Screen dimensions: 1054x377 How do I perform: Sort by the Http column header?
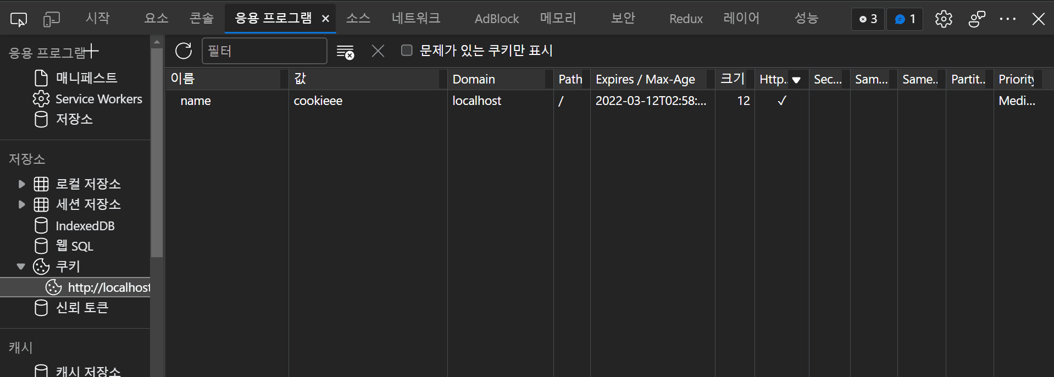click(772, 79)
